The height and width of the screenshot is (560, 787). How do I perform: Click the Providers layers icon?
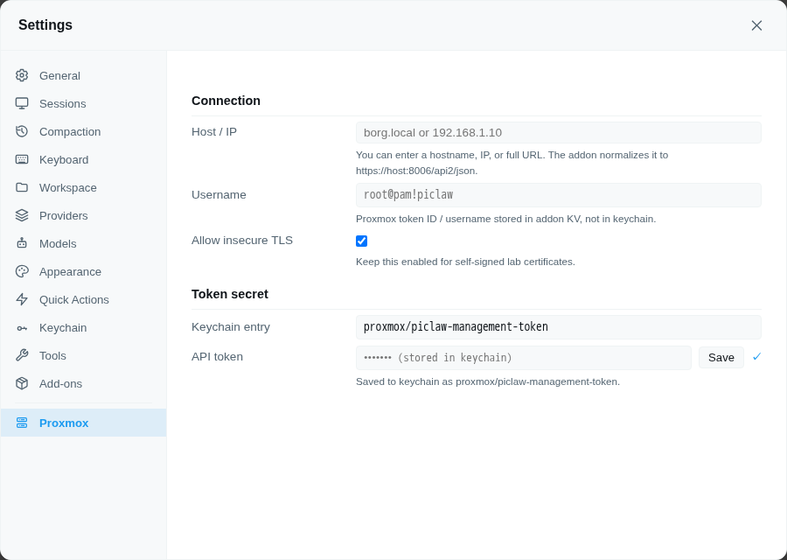22,215
